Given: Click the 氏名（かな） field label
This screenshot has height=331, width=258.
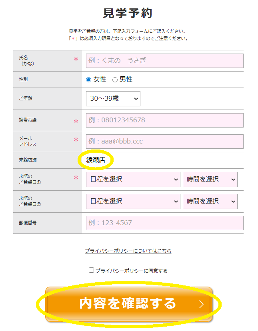Looking at the screenshot, I should click(24, 60).
